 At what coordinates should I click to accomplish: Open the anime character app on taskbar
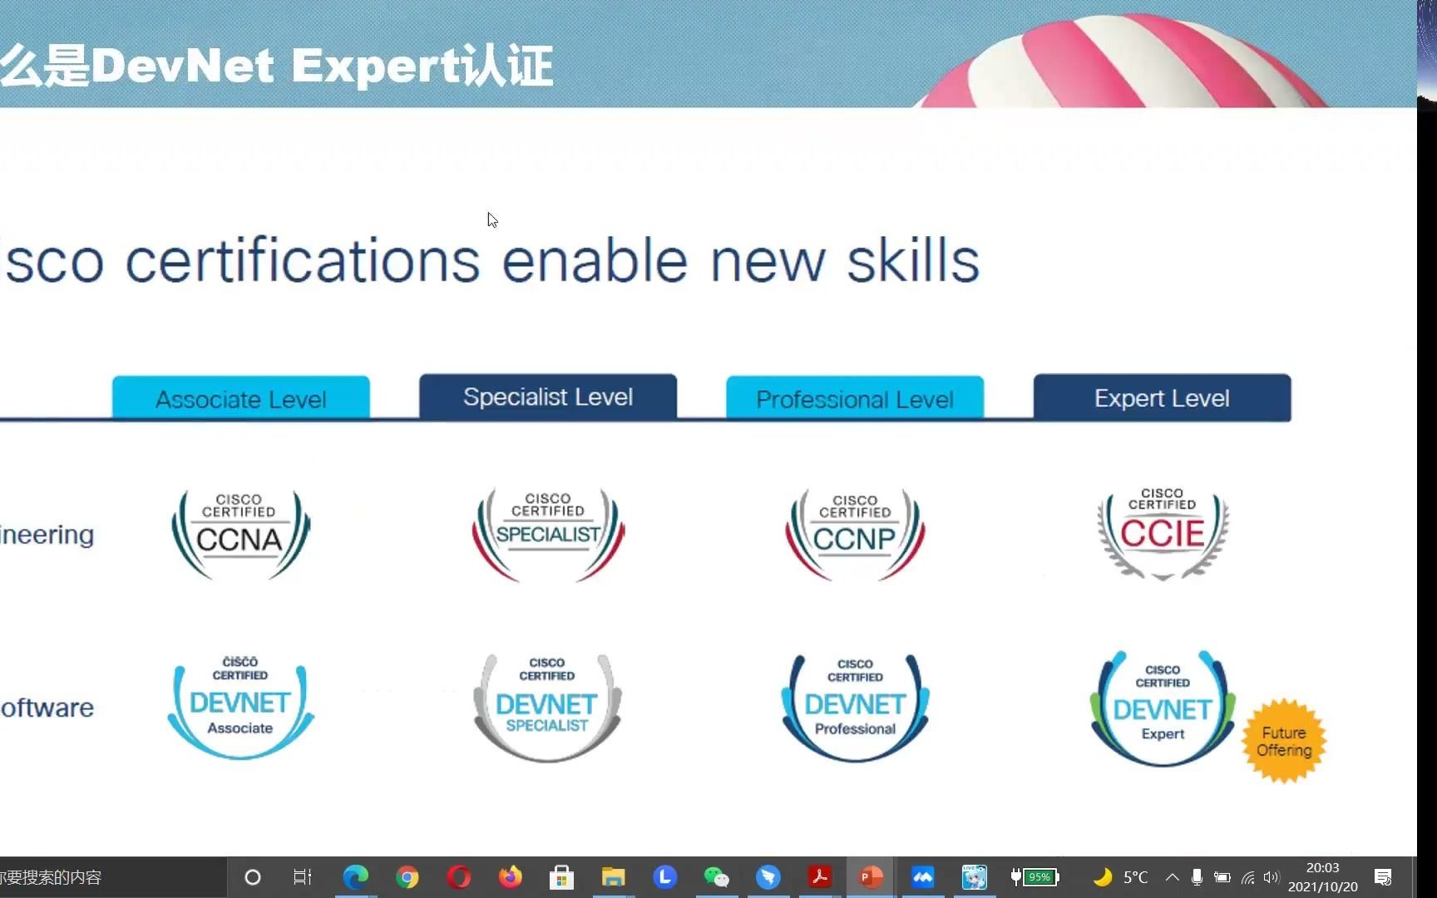tap(974, 877)
